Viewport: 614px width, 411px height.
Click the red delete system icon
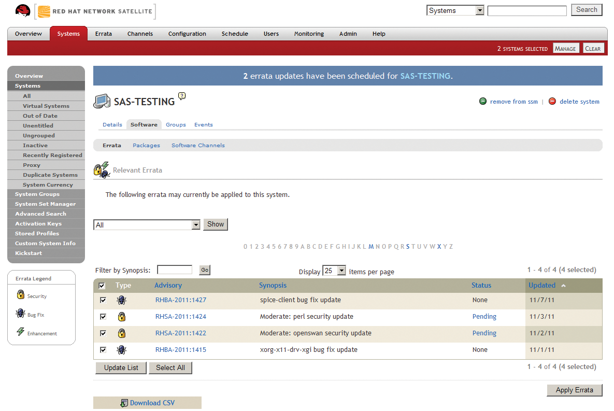[x=552, y=102]
